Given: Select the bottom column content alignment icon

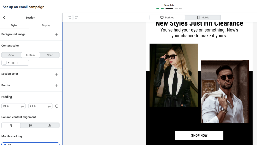Looking at the screenshot, I should (x=50, y=125).
